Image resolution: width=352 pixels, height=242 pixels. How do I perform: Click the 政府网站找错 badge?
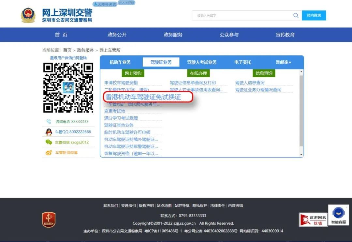click(313, 220)
